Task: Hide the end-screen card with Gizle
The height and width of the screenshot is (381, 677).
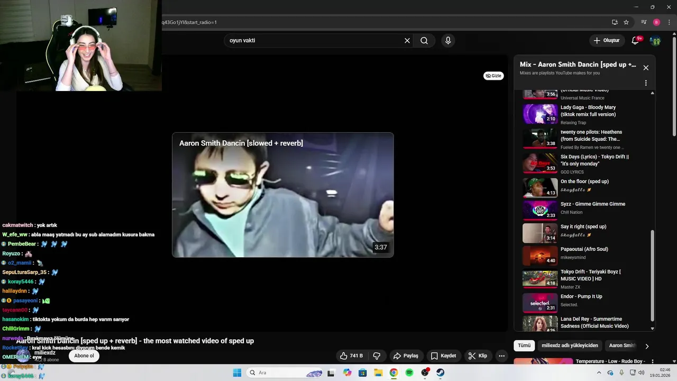Action: point(493,76)
